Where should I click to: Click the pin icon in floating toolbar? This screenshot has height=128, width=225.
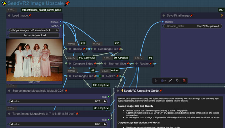(x=177, y=81)
